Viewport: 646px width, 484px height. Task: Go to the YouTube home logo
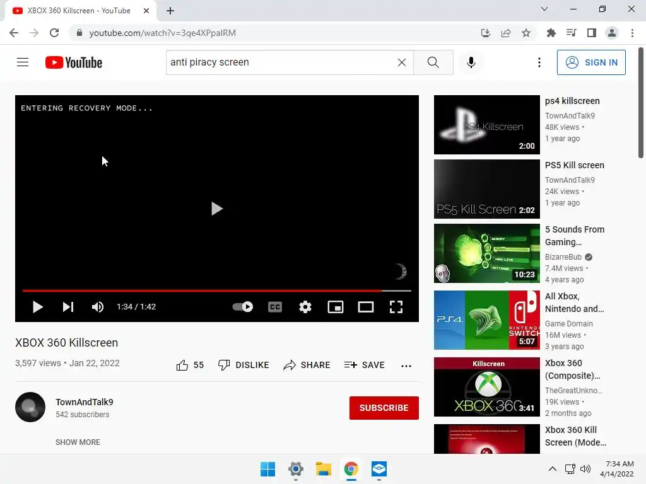coord(74,62)
